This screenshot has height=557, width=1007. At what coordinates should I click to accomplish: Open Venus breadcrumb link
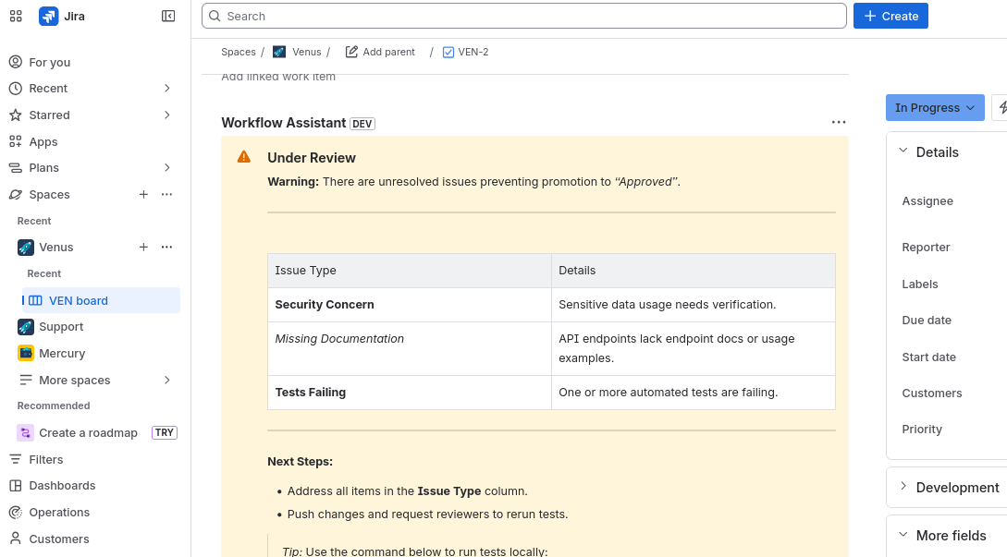click(x=306, y=52)
